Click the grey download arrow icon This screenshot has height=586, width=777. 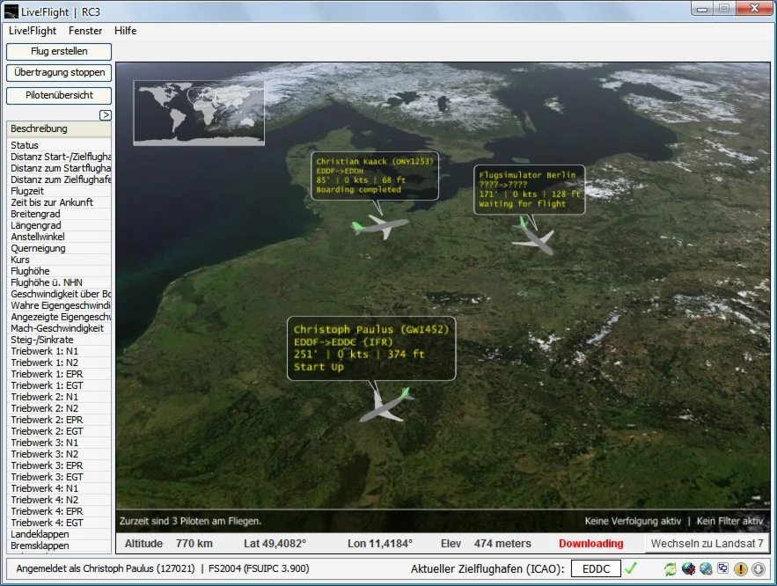click(757, 569)
